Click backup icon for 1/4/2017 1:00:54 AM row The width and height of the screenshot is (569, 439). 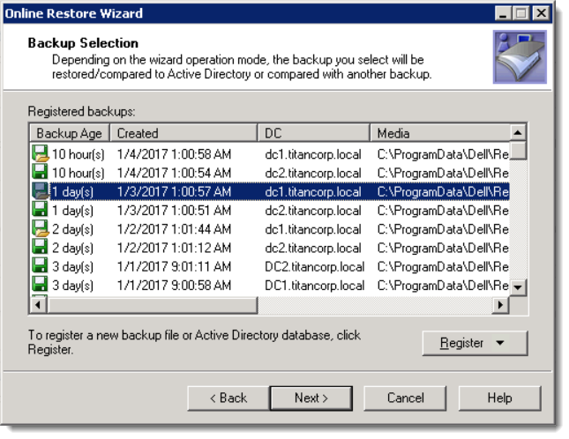(x=40, y=173)
